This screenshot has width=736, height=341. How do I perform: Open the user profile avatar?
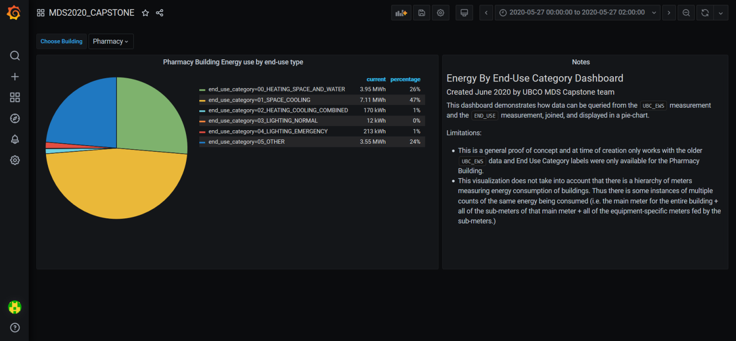pos(15,307)
